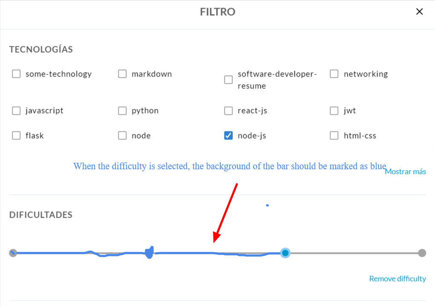The width and height of the screenshot is (435, 307).
Task: Click the TECNOLOGÍAS section header
Action: point(40,49)
